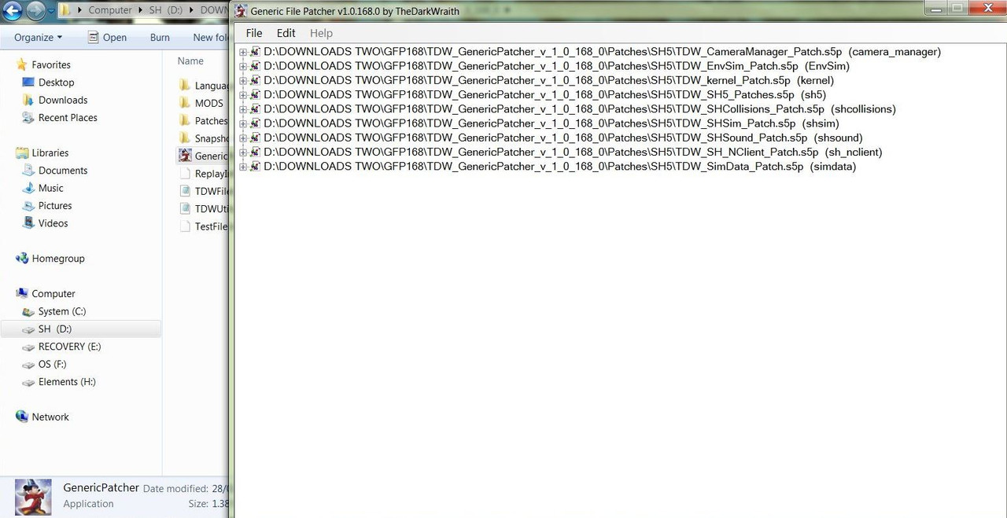Go back in Explorer window

[13, 11]
